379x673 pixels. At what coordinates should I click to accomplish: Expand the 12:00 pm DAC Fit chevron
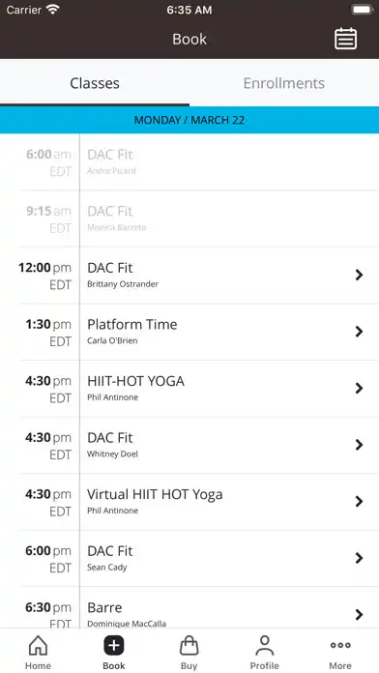pos(360,275)
